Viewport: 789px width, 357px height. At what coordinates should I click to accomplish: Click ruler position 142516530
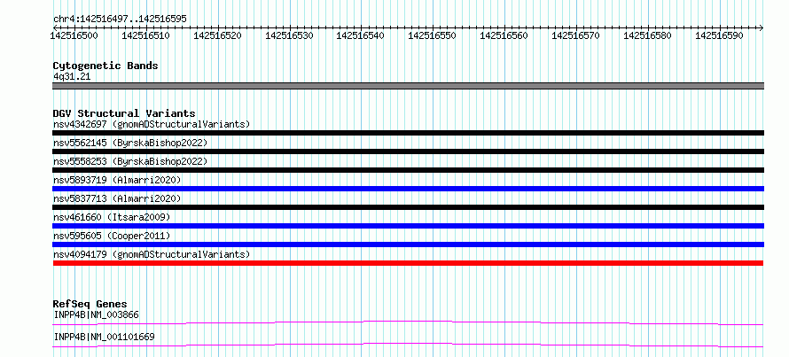[289, 35]
